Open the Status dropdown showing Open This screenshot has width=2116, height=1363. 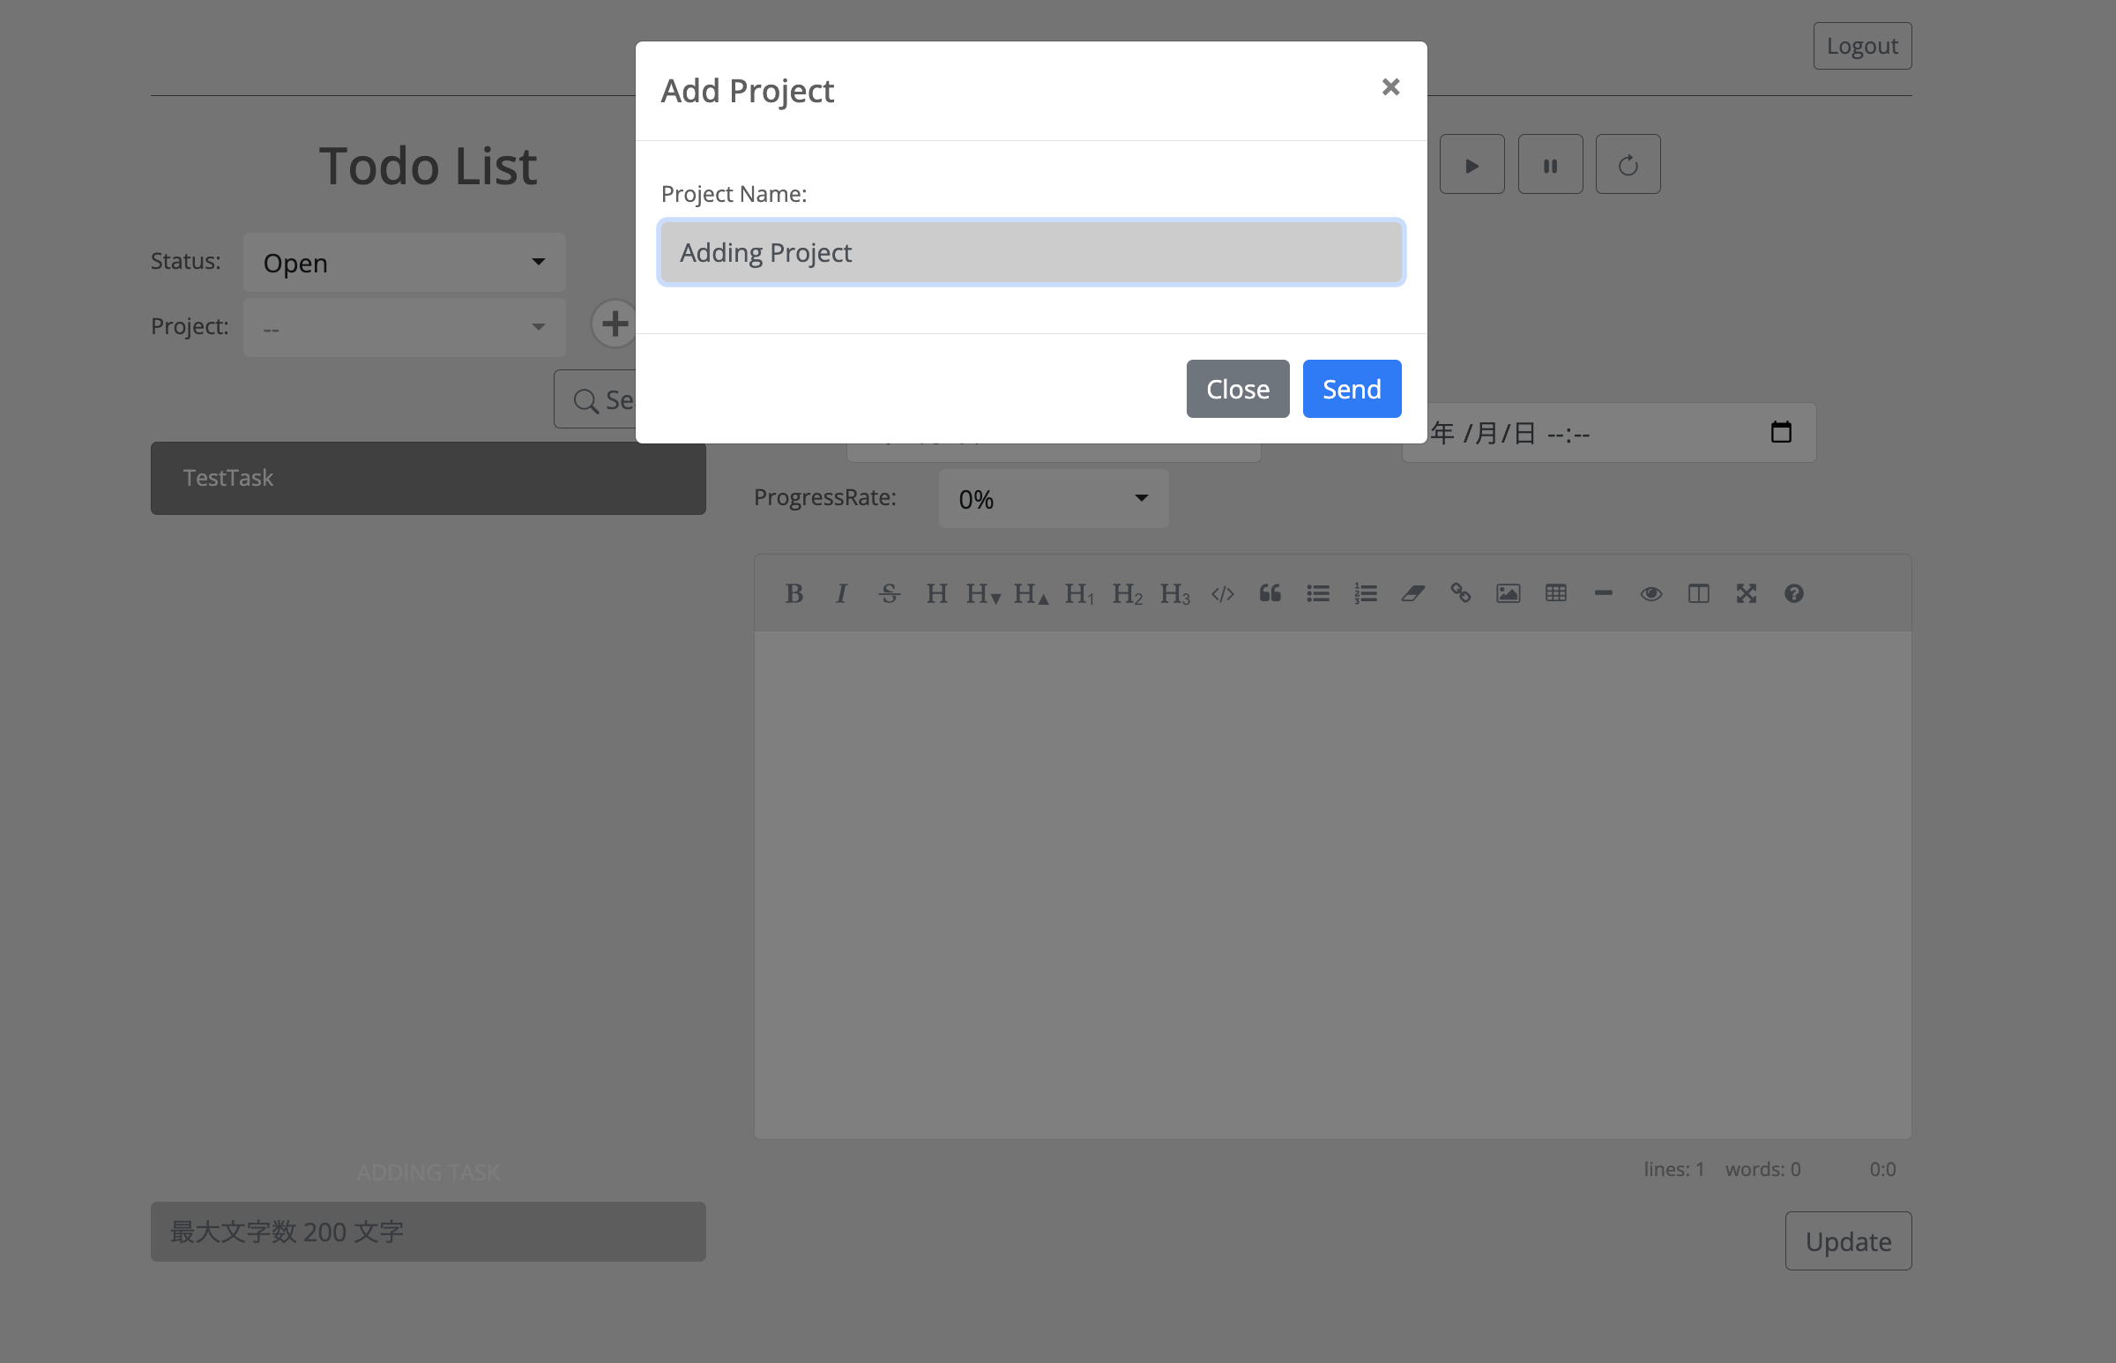(405, 263)
